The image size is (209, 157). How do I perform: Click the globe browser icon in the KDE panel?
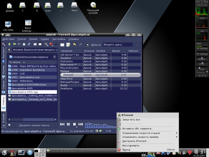point(30,152)
